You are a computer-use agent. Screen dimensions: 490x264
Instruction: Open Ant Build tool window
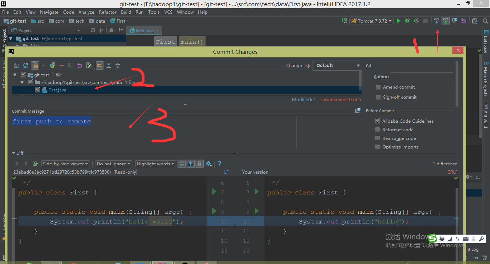486,116
